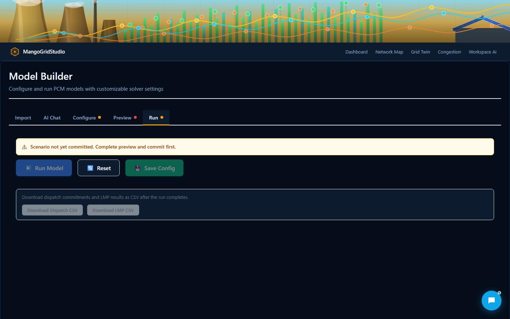Click the orange status dot on Run tab
This screenshot has height=319, width=510.
pos(162,117)
